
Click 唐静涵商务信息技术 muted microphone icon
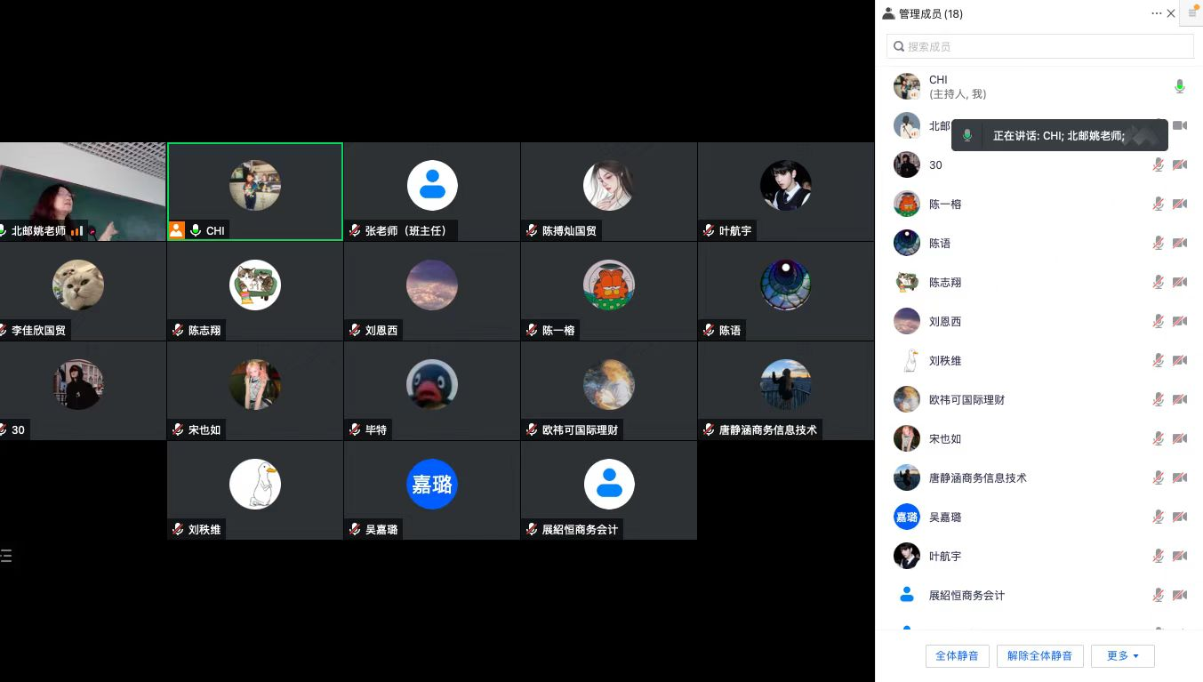pos(1159,477)
